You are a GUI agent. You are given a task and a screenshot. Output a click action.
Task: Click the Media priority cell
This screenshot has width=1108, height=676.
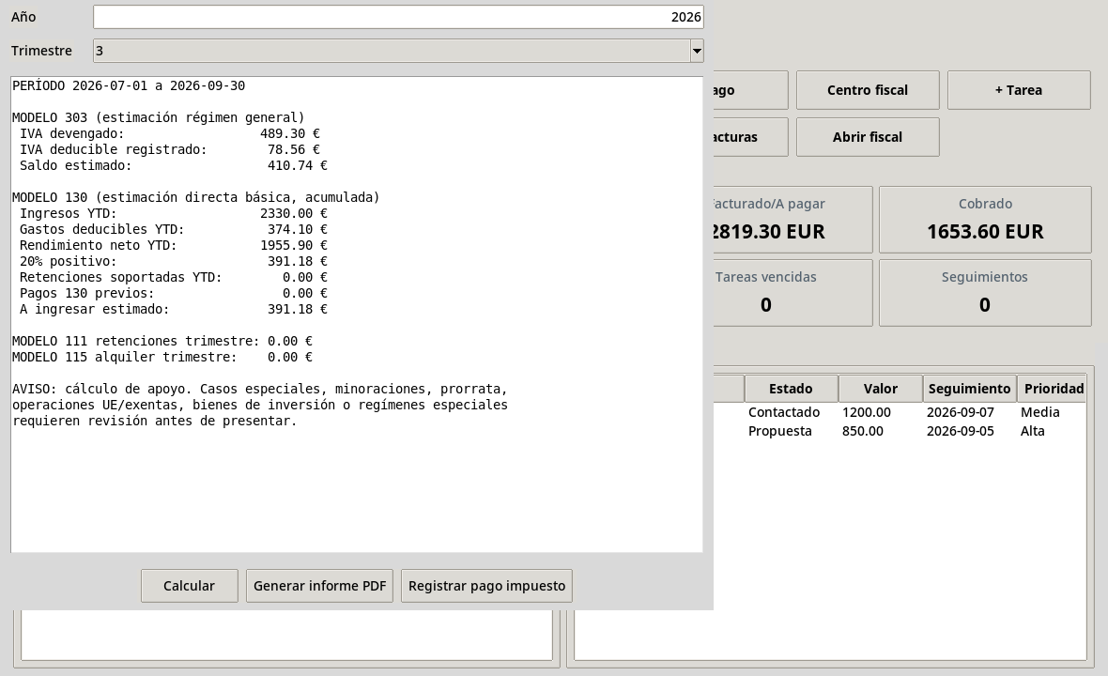pyautogui.click(x=1040, y=412)
